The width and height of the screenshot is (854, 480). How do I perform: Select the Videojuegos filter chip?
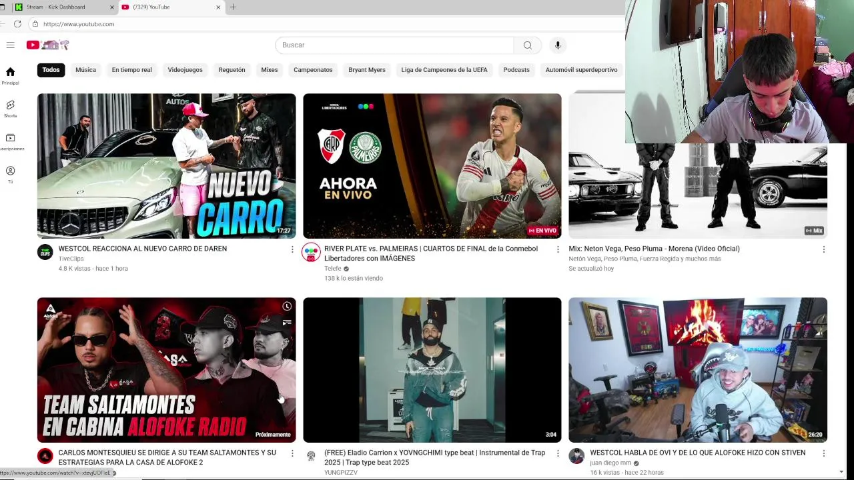tap(185, 70)
